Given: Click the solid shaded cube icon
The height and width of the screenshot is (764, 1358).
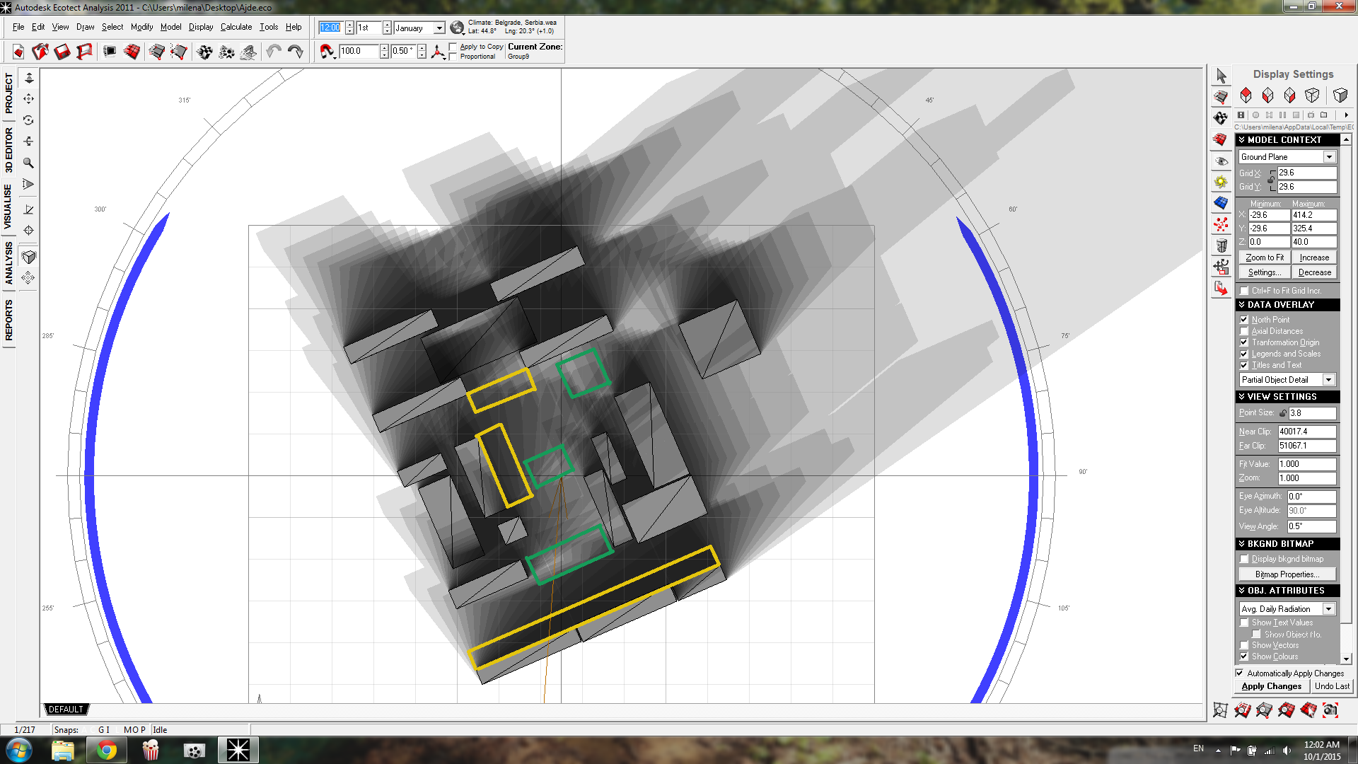Looking at the screenshot, I should point(1340,95).
